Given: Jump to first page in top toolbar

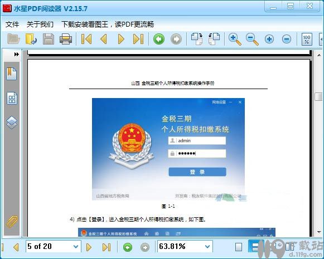Looking at the screenshot, I should click(86, 39).
